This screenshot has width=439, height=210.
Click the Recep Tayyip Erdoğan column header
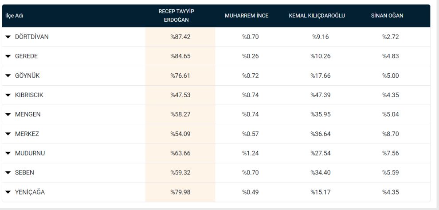(176, 16)
